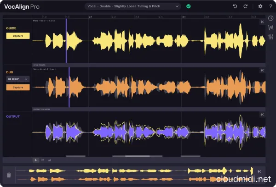The height and width of the screenshot is (187, 276).
Task: Click the VocAlign Pro logo
Action: 22,7
